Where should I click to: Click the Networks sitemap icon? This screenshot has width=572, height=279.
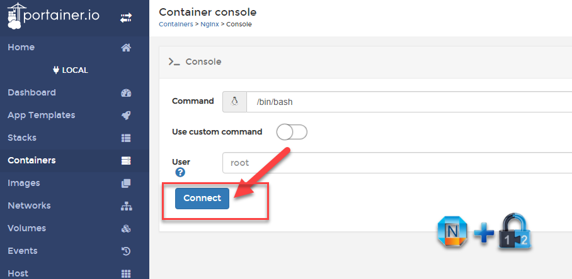pyautogui.click(x=126, y=206)
